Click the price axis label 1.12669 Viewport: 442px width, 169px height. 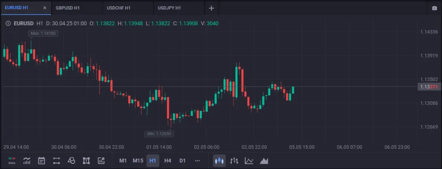[x=429, y=127]
